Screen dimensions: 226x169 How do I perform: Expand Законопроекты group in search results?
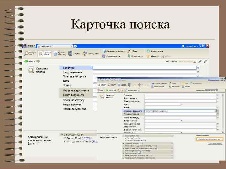pyautogui.click(x=172, y=153)
